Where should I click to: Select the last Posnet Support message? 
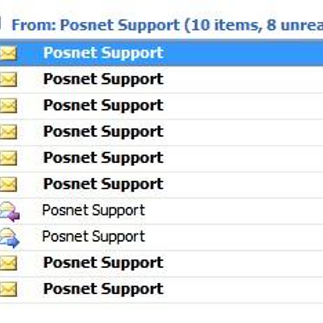(x=103, y=289)
